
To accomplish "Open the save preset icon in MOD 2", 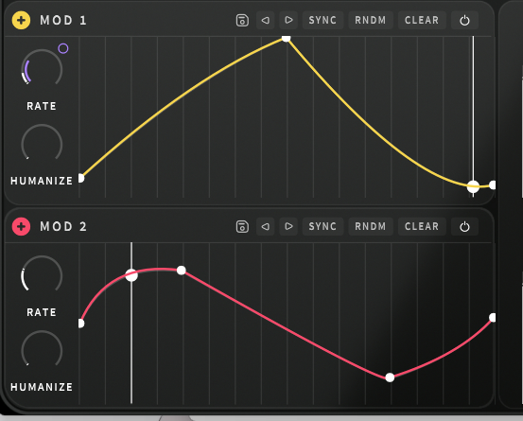I will [242, 226].
